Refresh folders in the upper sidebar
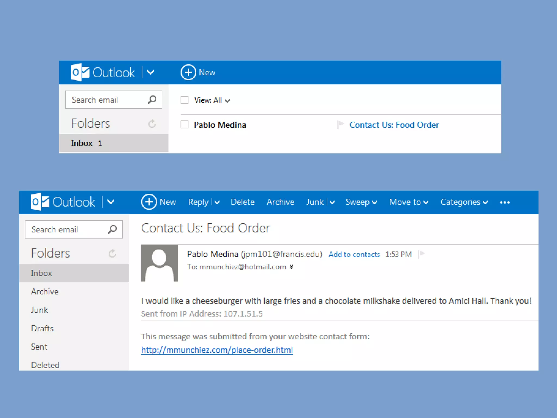This screenshot has height=418, width=557. pos(152,124)
